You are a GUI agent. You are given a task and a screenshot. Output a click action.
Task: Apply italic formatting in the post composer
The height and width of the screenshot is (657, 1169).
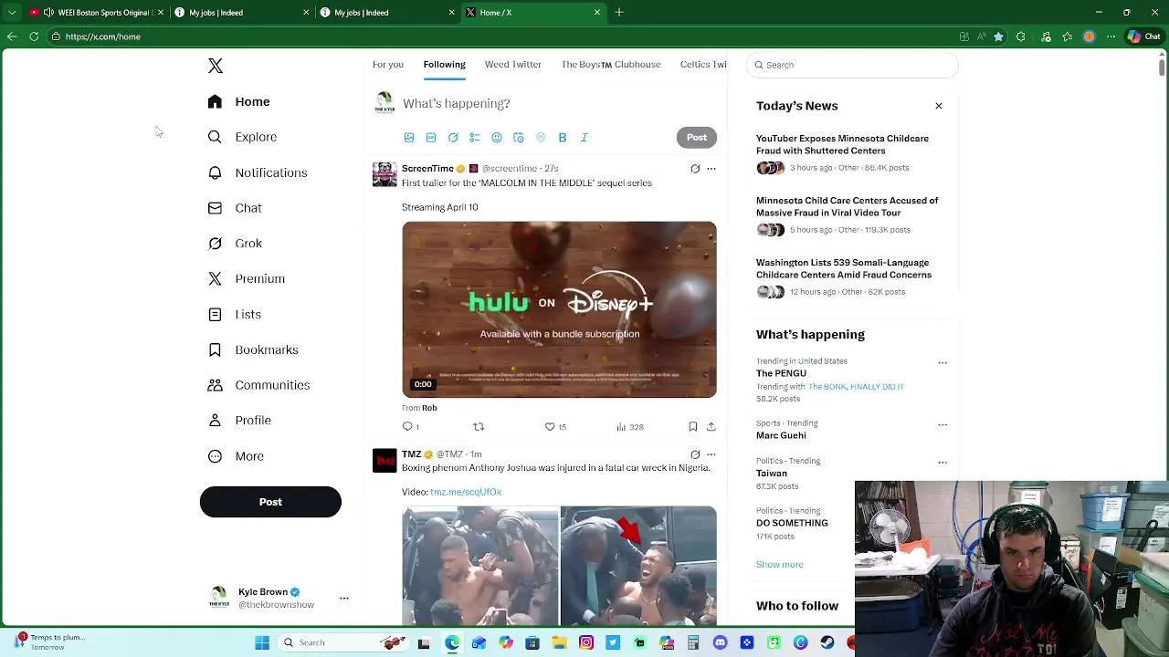point(584,138)
